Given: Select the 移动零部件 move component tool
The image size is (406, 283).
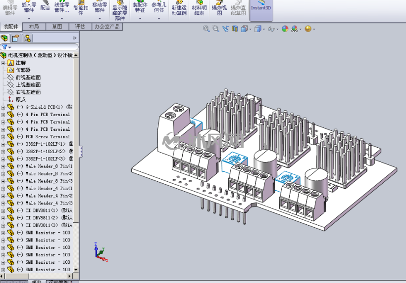Looking at the screenshot, I should pos(100,7).
